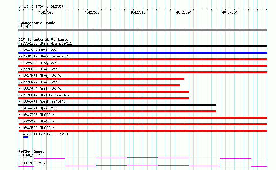Click the black nsv3200661 variant bar
Image resolution: width=276 pixels, height=170 pixels.
tap(118, 105)
